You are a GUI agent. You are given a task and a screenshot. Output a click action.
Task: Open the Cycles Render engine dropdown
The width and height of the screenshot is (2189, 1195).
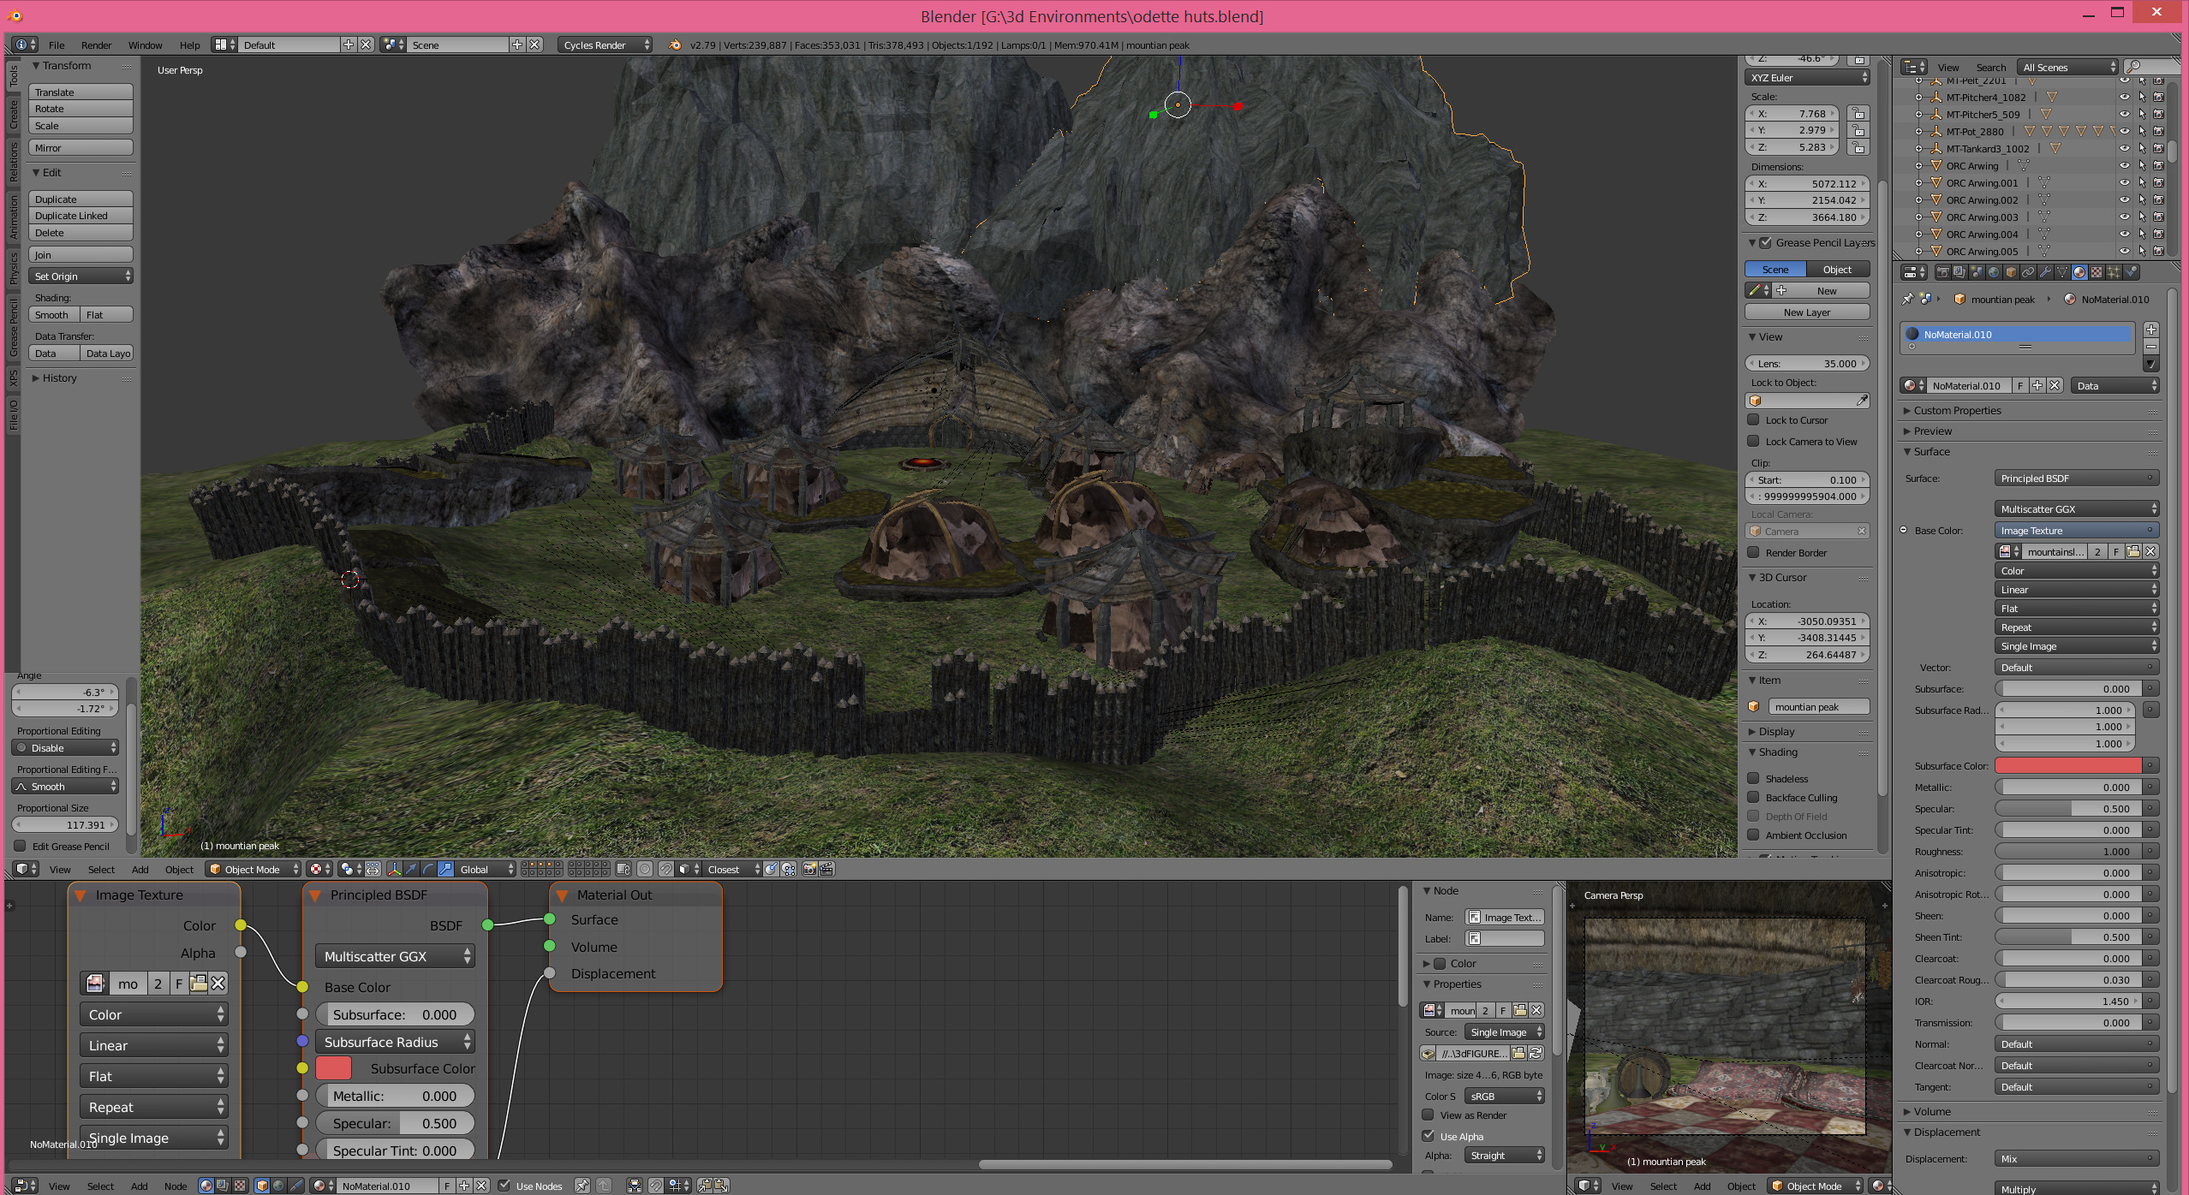pyautogui.click(x=605, y=45)
